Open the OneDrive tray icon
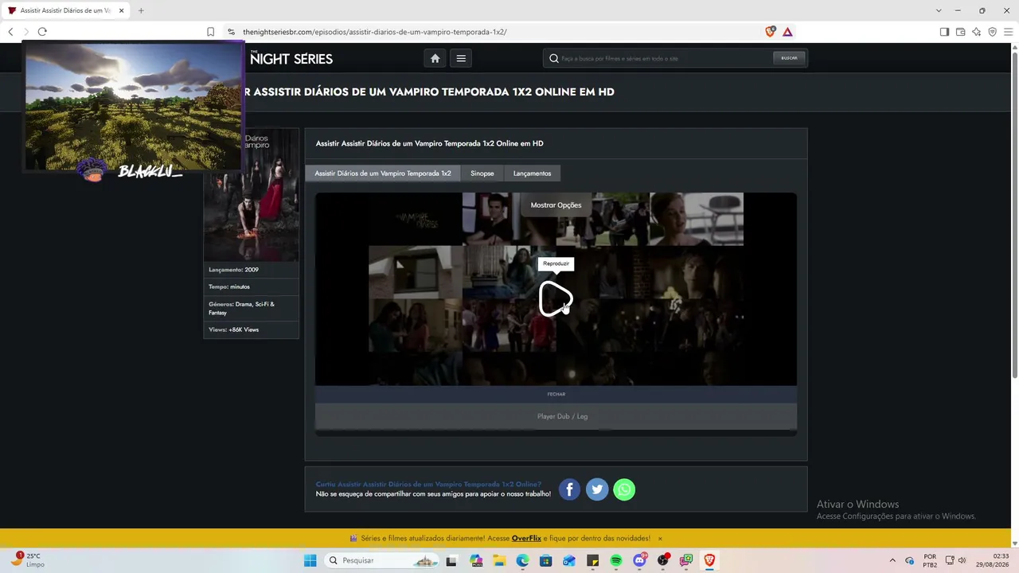This screenshot has height=573, width=1019. (x=909, y=560)
